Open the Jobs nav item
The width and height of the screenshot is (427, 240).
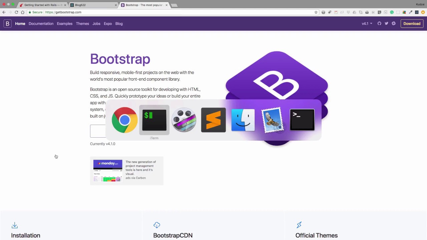click(x=96, y=24)
